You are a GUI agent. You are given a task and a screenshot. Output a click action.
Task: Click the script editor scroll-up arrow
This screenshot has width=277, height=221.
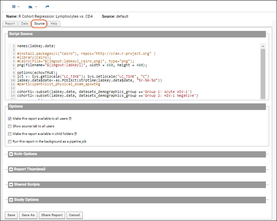(x=263, y=46)
